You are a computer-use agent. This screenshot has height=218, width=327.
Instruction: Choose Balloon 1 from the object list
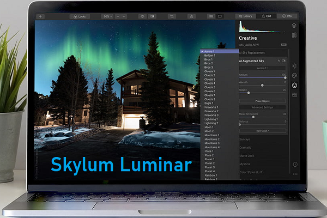click(x=220, y=56)
